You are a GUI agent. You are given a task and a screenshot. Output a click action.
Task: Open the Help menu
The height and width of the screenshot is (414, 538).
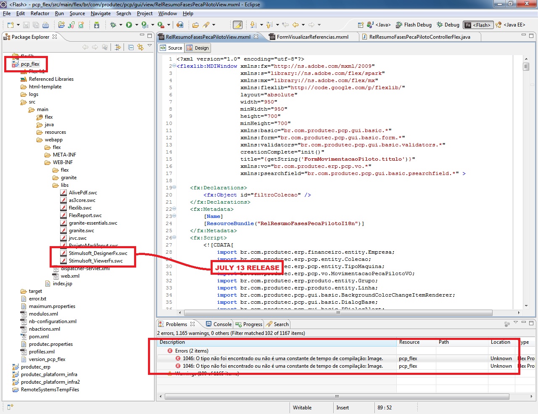[188, 13]
